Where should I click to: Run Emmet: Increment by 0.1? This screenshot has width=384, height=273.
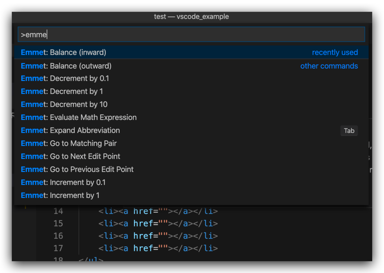pos(63,183)
